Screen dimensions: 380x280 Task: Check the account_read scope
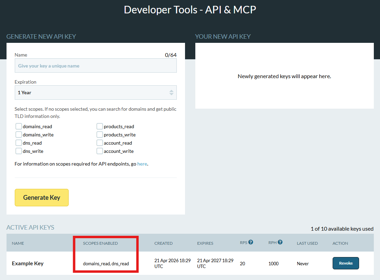pos(100,143)
